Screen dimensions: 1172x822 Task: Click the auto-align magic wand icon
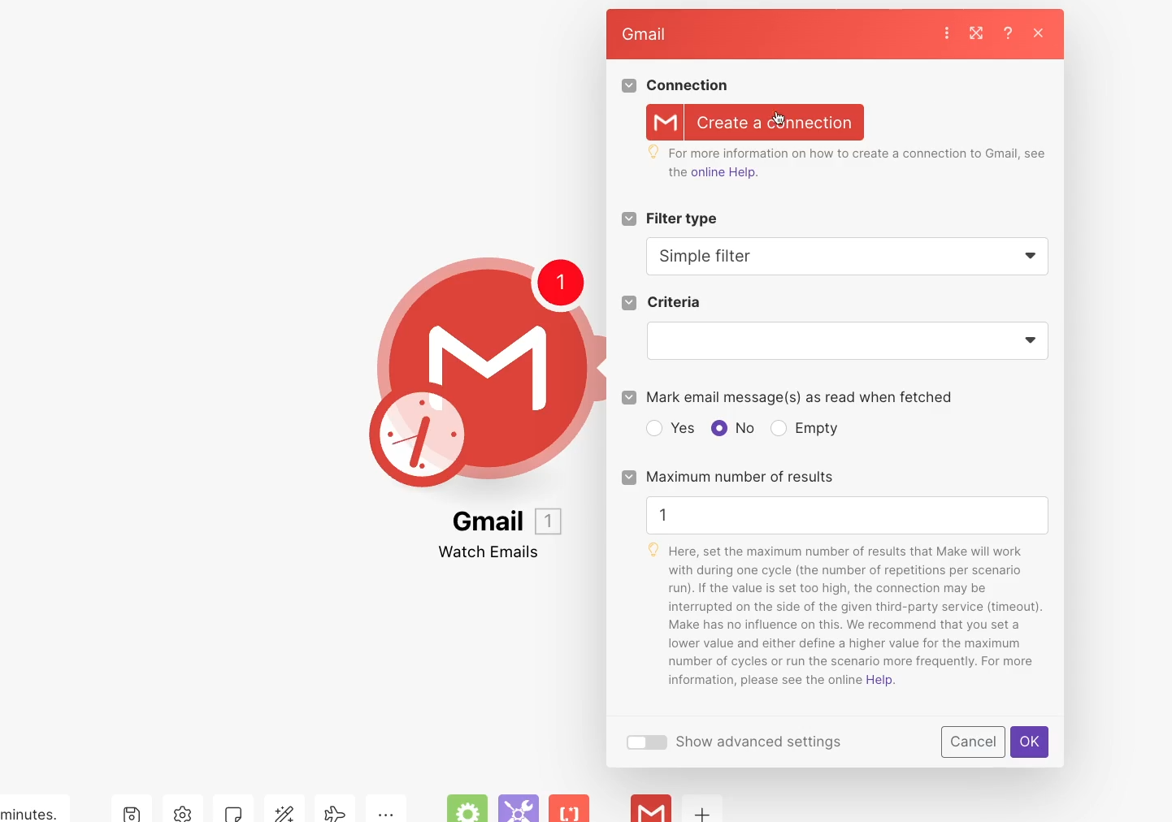coord(284,813)
